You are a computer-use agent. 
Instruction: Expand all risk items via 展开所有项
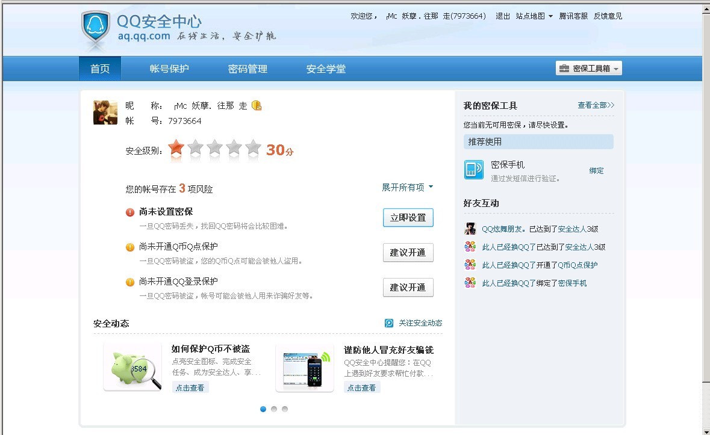pyautogui.click(x=407, y=187)
